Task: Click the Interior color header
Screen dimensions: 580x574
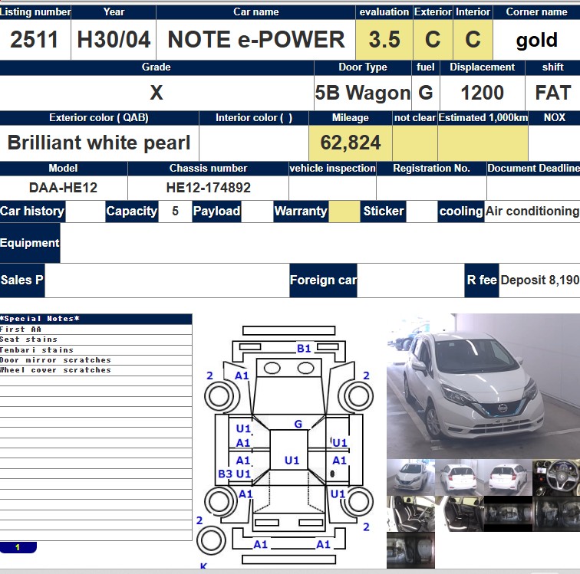Action: [x=254, y=118]
